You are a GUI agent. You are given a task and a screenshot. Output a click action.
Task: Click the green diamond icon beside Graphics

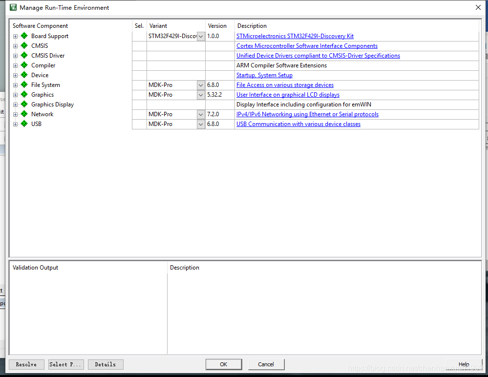coord(24,95)
